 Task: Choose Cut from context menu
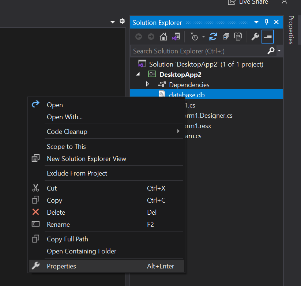[x=106, y=188]
